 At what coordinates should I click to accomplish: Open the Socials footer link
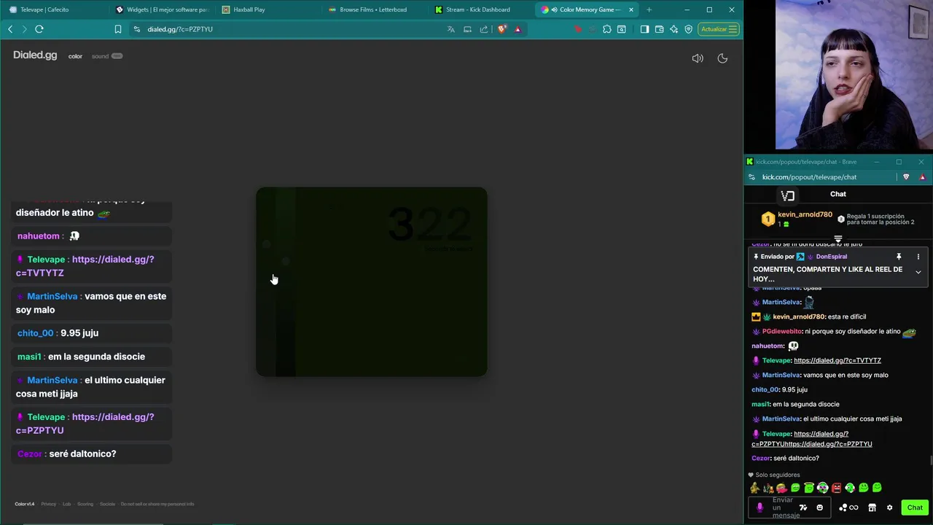pyautogui.click(x=107, y=504)
